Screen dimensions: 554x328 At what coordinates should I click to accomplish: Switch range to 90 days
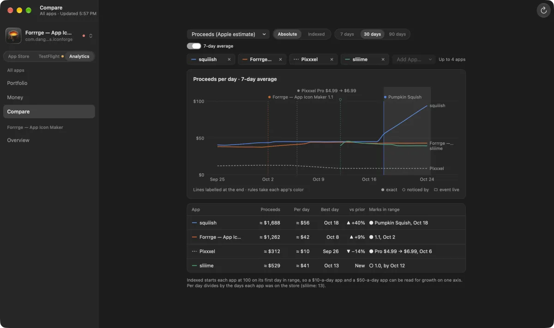tap(397, 34)
